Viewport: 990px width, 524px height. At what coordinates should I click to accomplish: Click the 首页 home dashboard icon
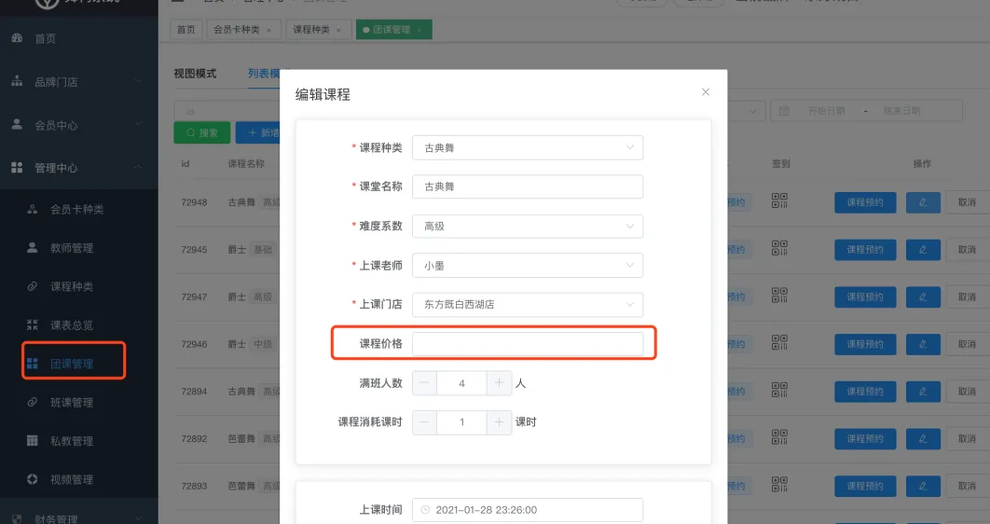(x=17, y=38)
